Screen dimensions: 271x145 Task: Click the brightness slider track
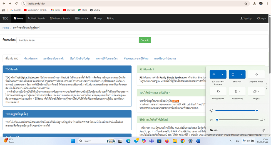236,110
